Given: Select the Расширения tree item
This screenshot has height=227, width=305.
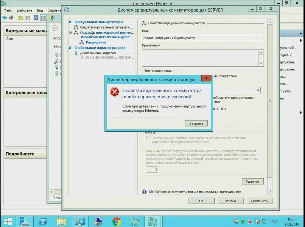Looking at the screenshot, I should pos(96,42).
